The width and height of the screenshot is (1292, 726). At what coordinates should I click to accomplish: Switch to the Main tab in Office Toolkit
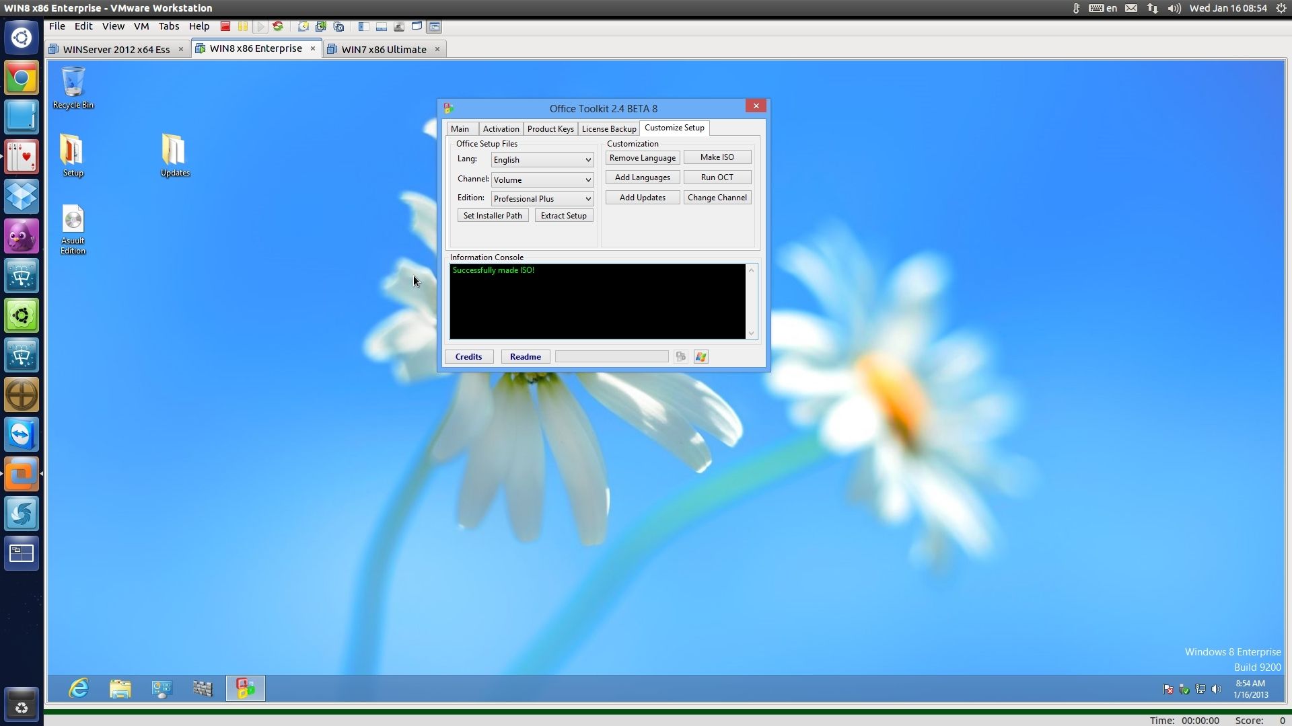pyautogui.click(x=460, y=129)
